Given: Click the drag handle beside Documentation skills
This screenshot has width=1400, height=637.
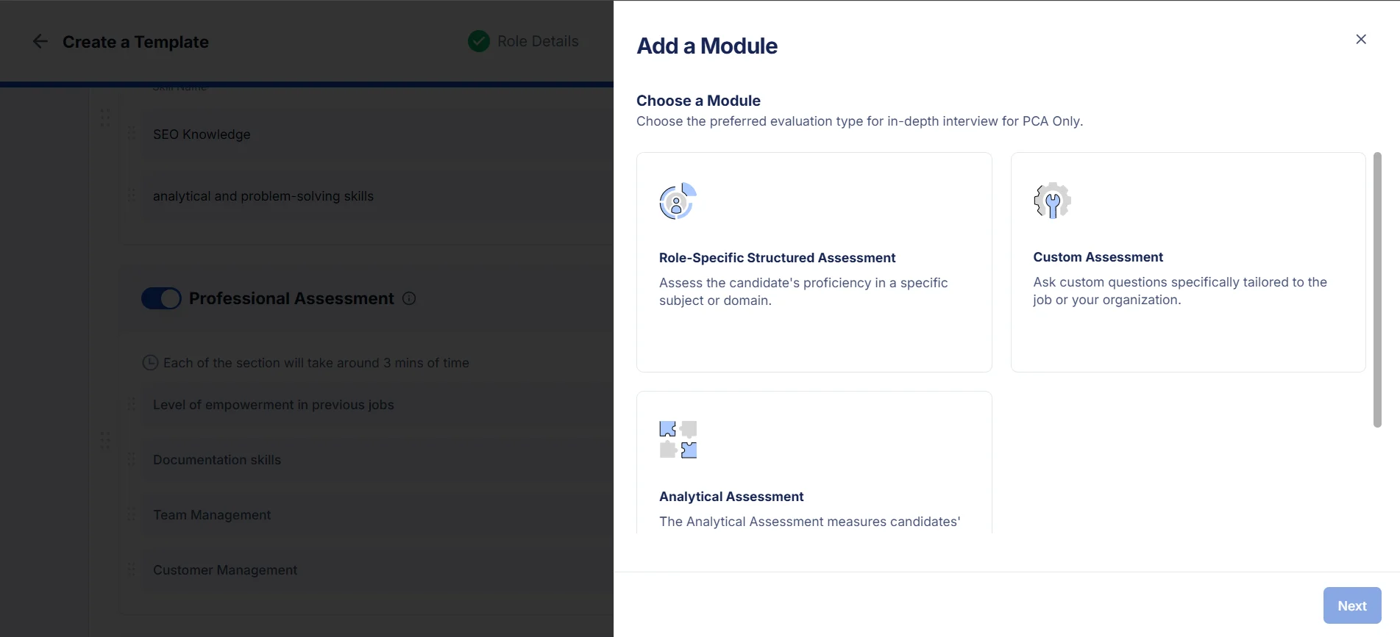Looking at the screenshot, I should coord(132,459).
